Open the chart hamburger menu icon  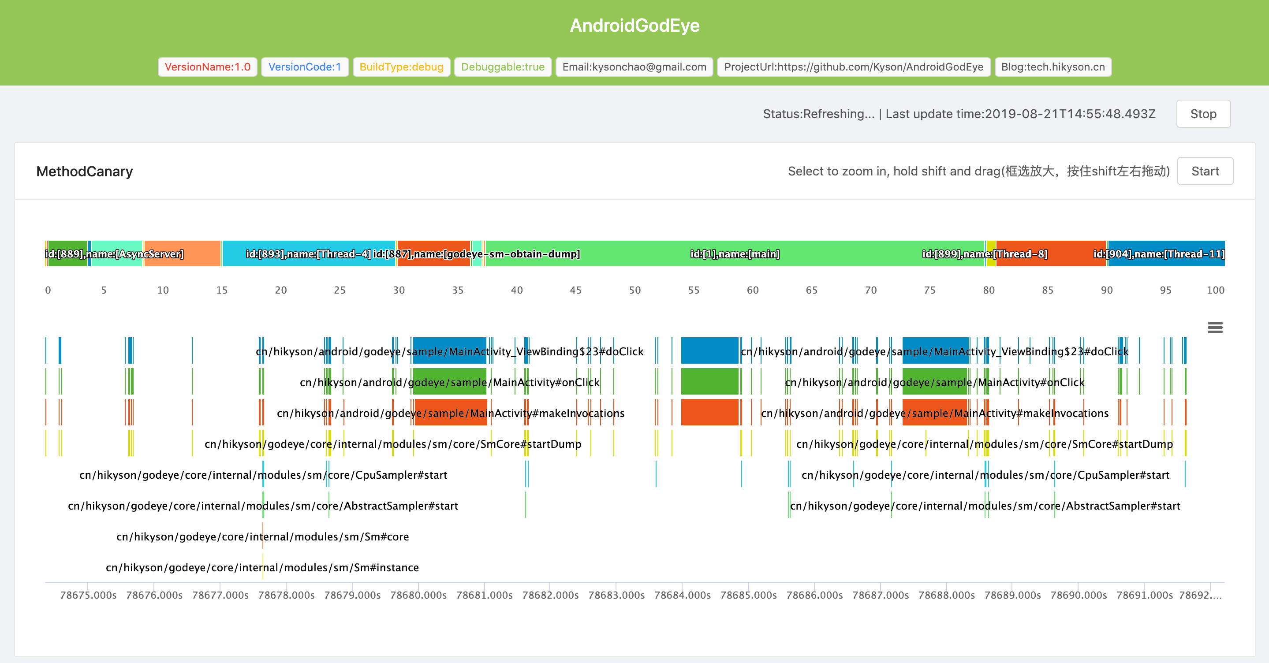coord(1215,328)
